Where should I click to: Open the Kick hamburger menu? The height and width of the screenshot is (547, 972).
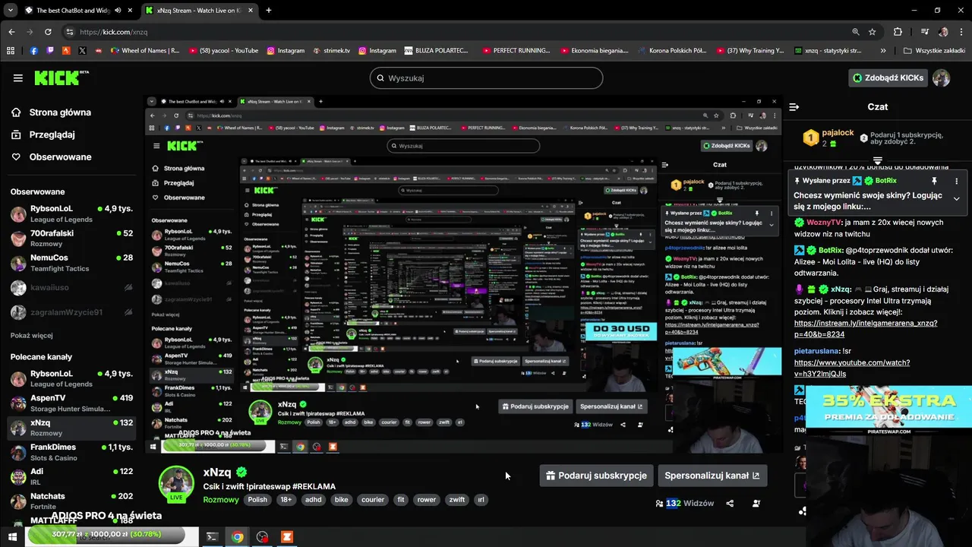pos(17,77)
